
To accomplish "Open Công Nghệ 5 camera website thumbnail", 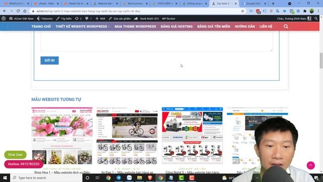I will 192,136.
